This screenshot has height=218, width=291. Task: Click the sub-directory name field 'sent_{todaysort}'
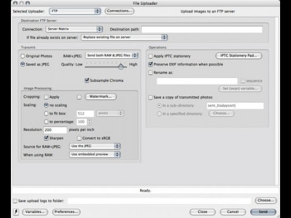pyautogui.click(x=235, y=105)
